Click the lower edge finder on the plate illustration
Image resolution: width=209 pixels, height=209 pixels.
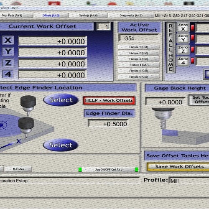pyautogui.click(x=26, y=127)
